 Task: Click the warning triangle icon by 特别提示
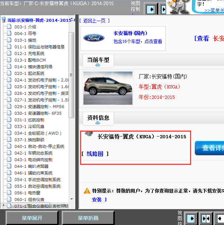coord(87,191)
